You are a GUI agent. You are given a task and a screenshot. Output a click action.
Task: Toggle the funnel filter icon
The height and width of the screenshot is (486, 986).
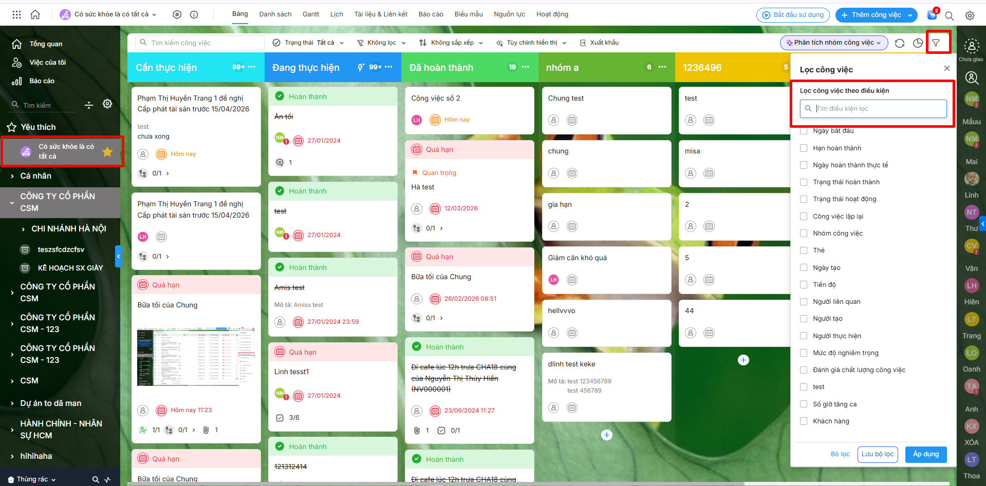click(936, 43)
